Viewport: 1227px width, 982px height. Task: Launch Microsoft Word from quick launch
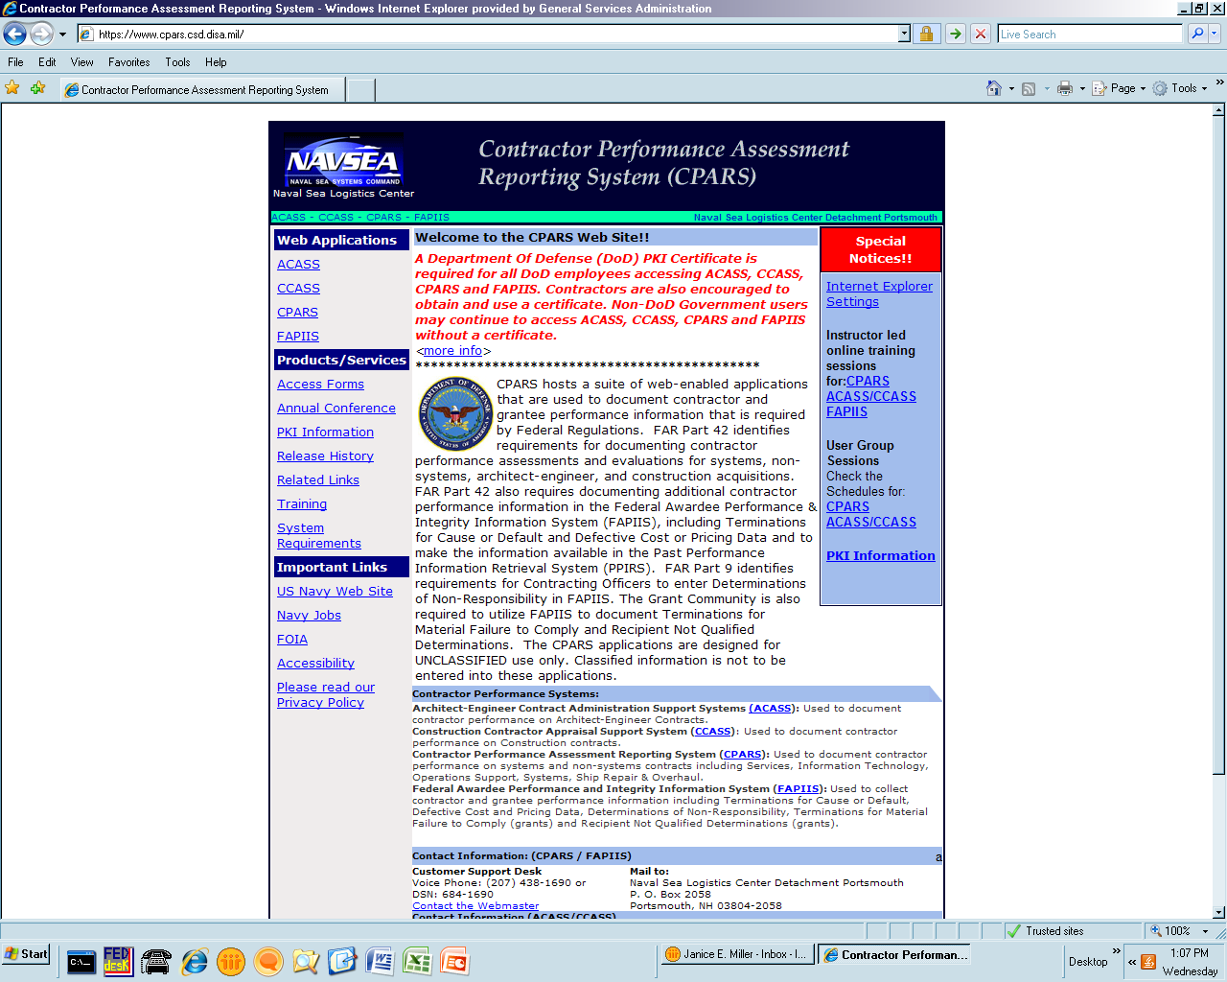coord(381,961)
